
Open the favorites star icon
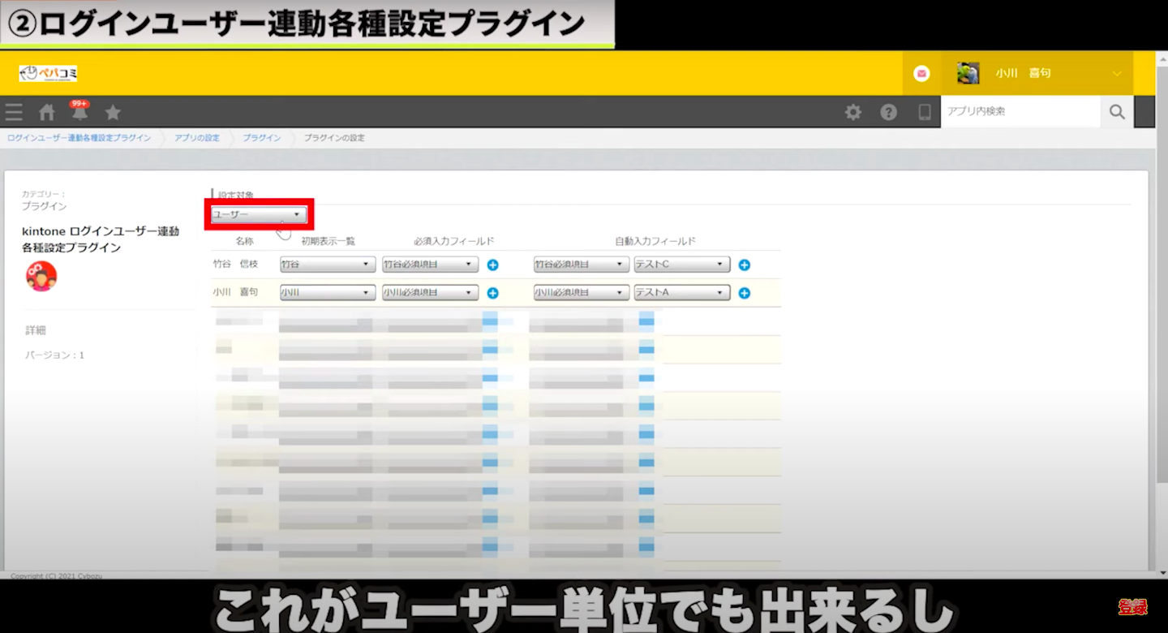click(x=113, y=112)
